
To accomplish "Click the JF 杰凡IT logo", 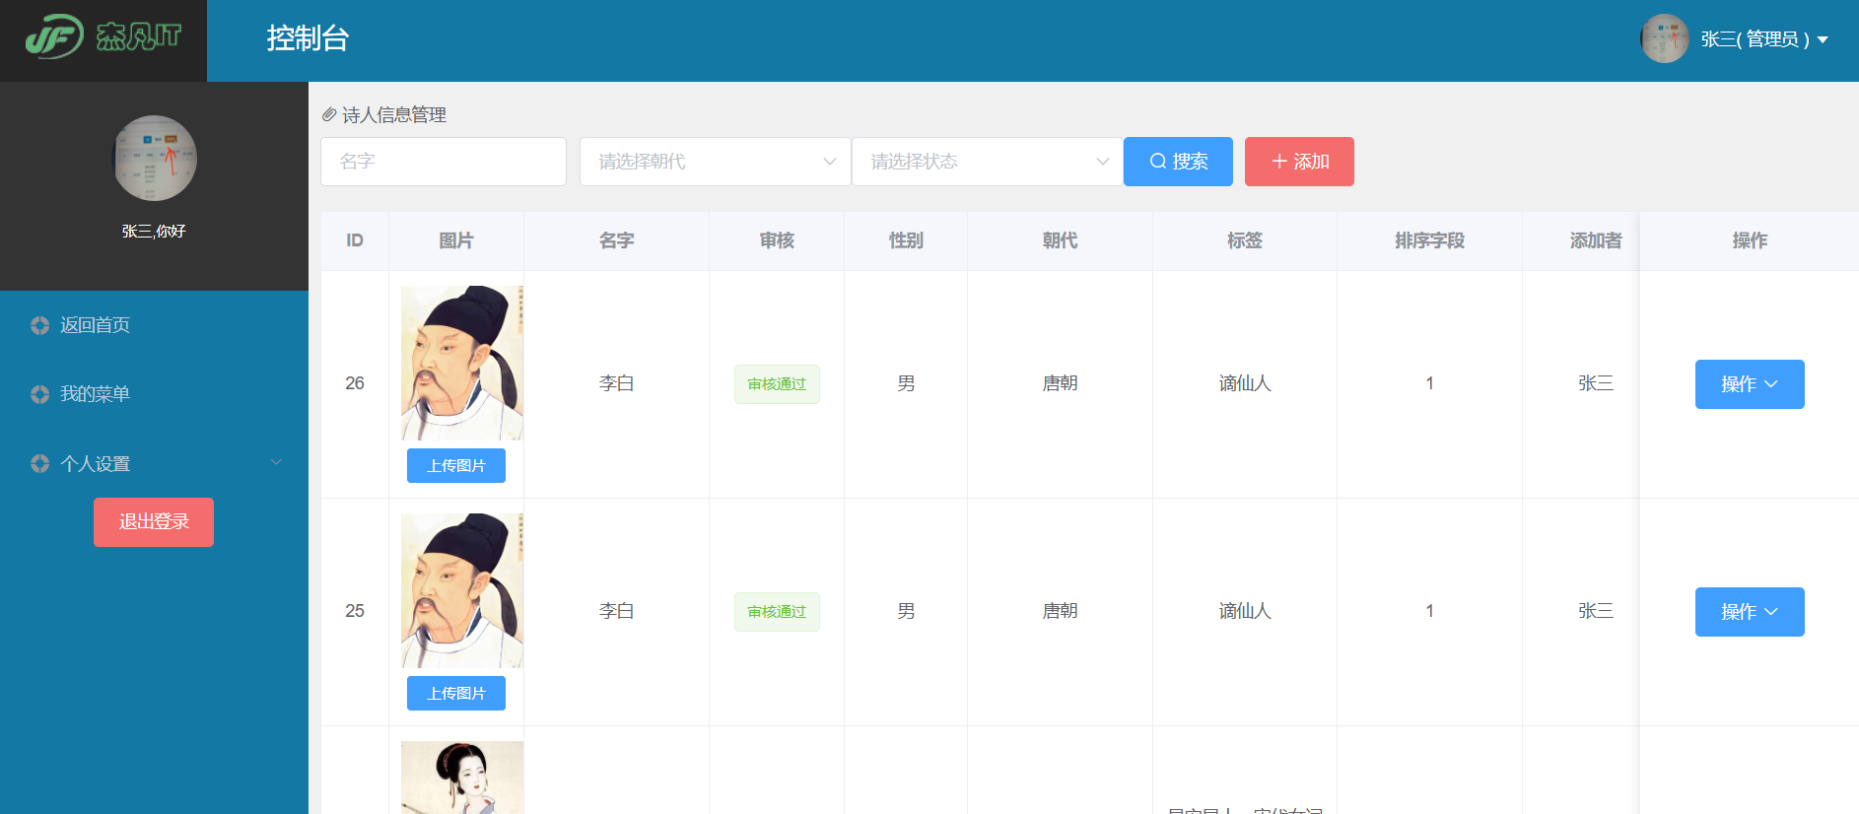I will click(x=103, y=37).
